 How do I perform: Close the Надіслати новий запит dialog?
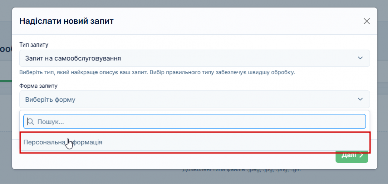click(x=367, y=21)
